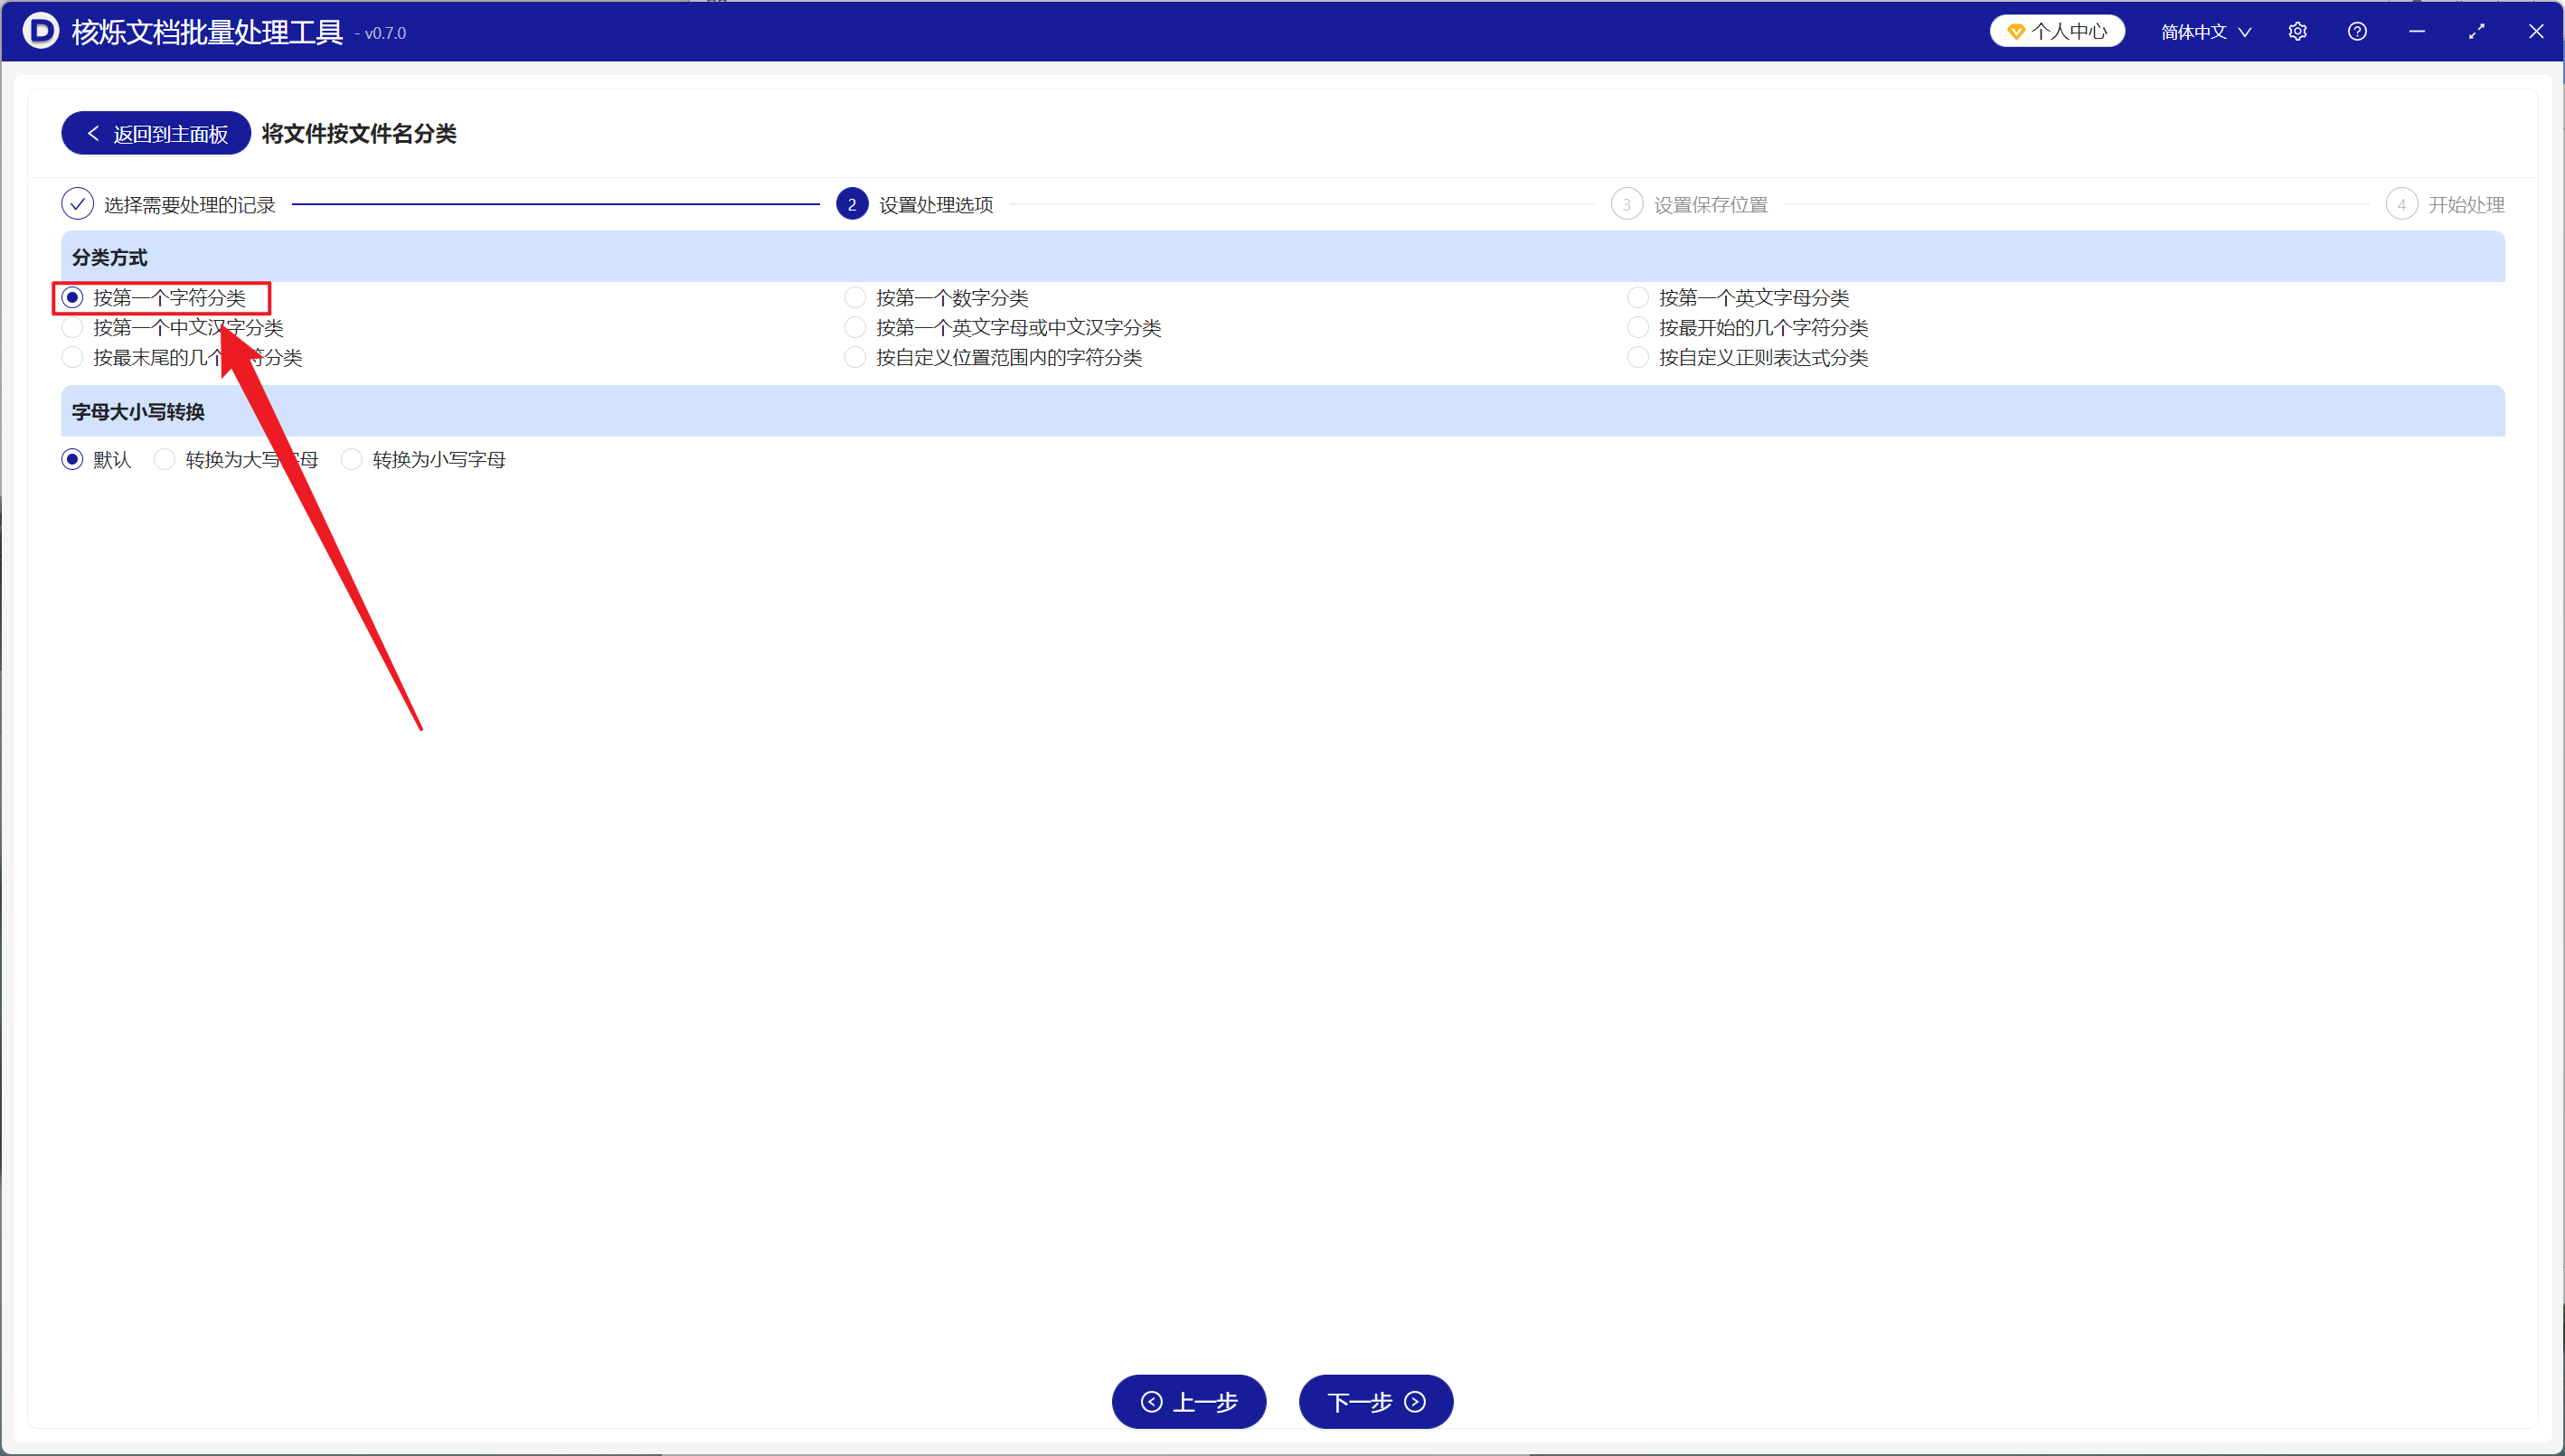The width and height of the screenshot is (2565, 1456).
Task: Open settings gear icon in title bar
Action: [x=2296, y=31]
